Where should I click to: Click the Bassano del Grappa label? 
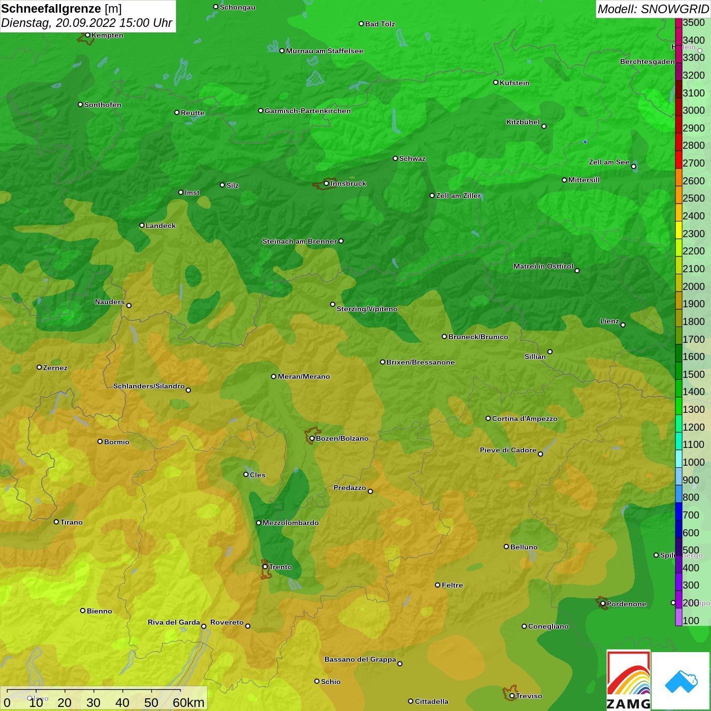(x=361, y=659)
